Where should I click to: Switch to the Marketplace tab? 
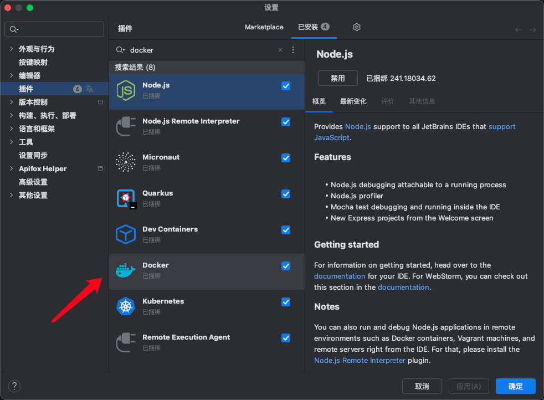[x=264, y=27]
